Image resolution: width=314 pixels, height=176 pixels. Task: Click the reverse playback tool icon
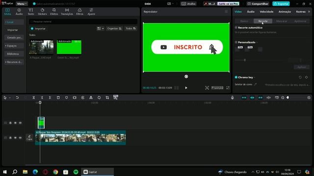(x=83, y=98)
